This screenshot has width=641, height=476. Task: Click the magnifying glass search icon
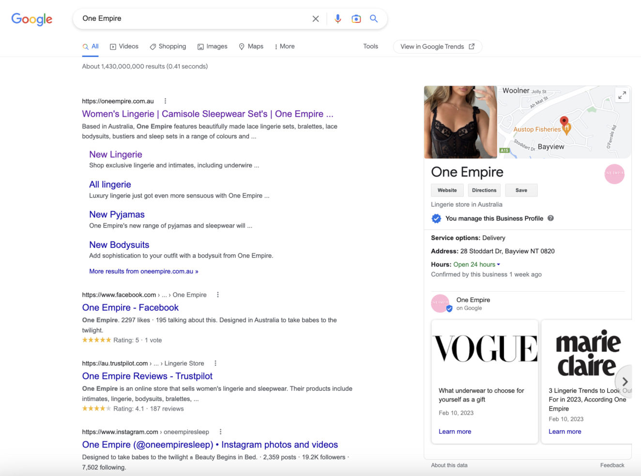373,18
